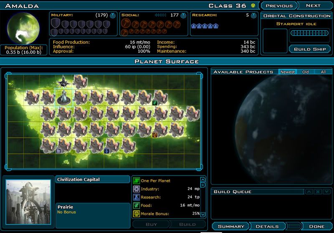Image resolution: width=334 pixels, height=233 pixels.
Task: Click the Civilization Capital title
Action: click(x=78, y=179)
